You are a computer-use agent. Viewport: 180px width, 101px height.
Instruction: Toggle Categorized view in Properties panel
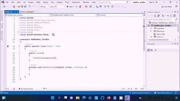(x=148, y=50)
